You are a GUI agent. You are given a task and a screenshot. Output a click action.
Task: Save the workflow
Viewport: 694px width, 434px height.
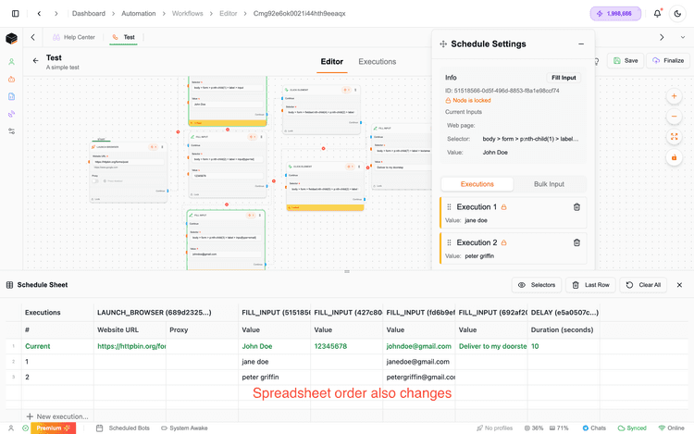click(626, 60)
